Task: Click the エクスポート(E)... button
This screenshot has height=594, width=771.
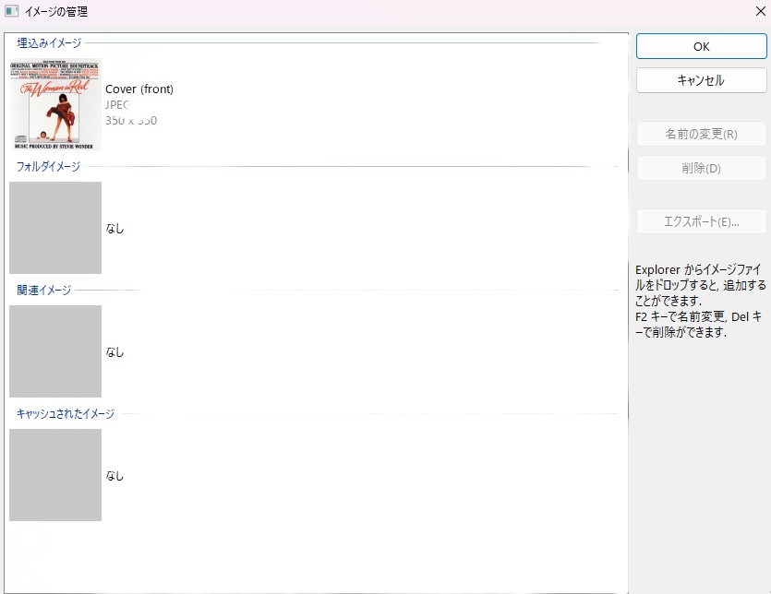Action: pyautogui.click(x=701, y=221)
